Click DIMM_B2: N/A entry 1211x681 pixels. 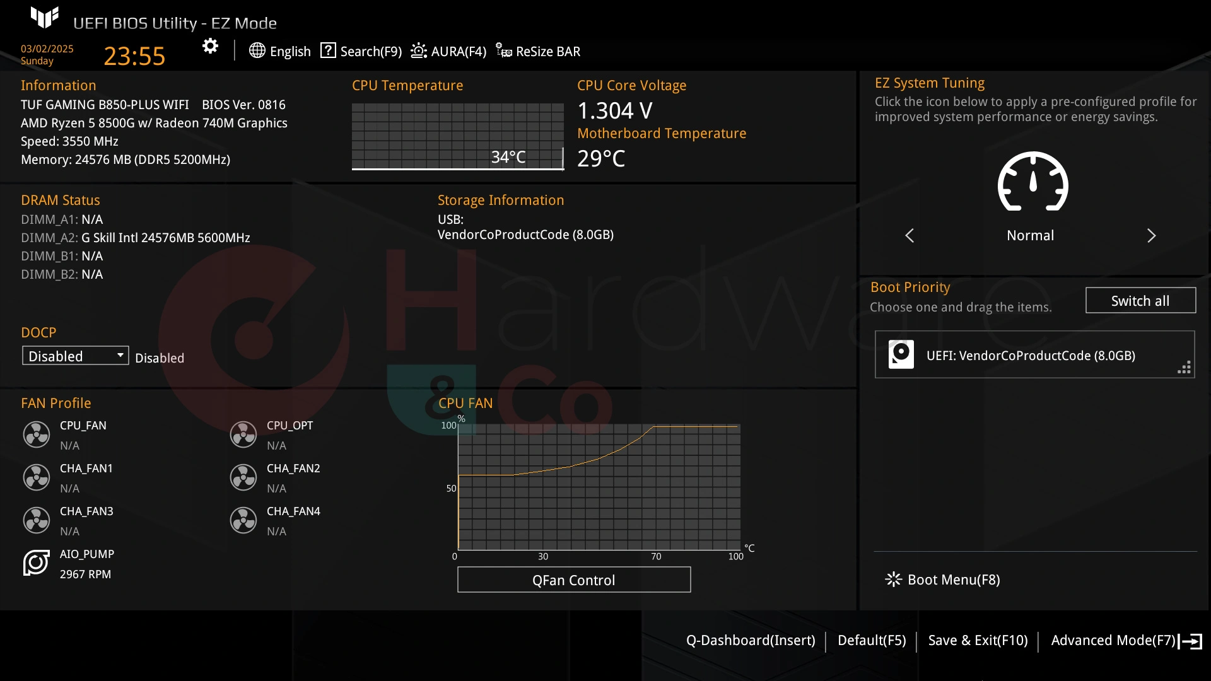62,274
